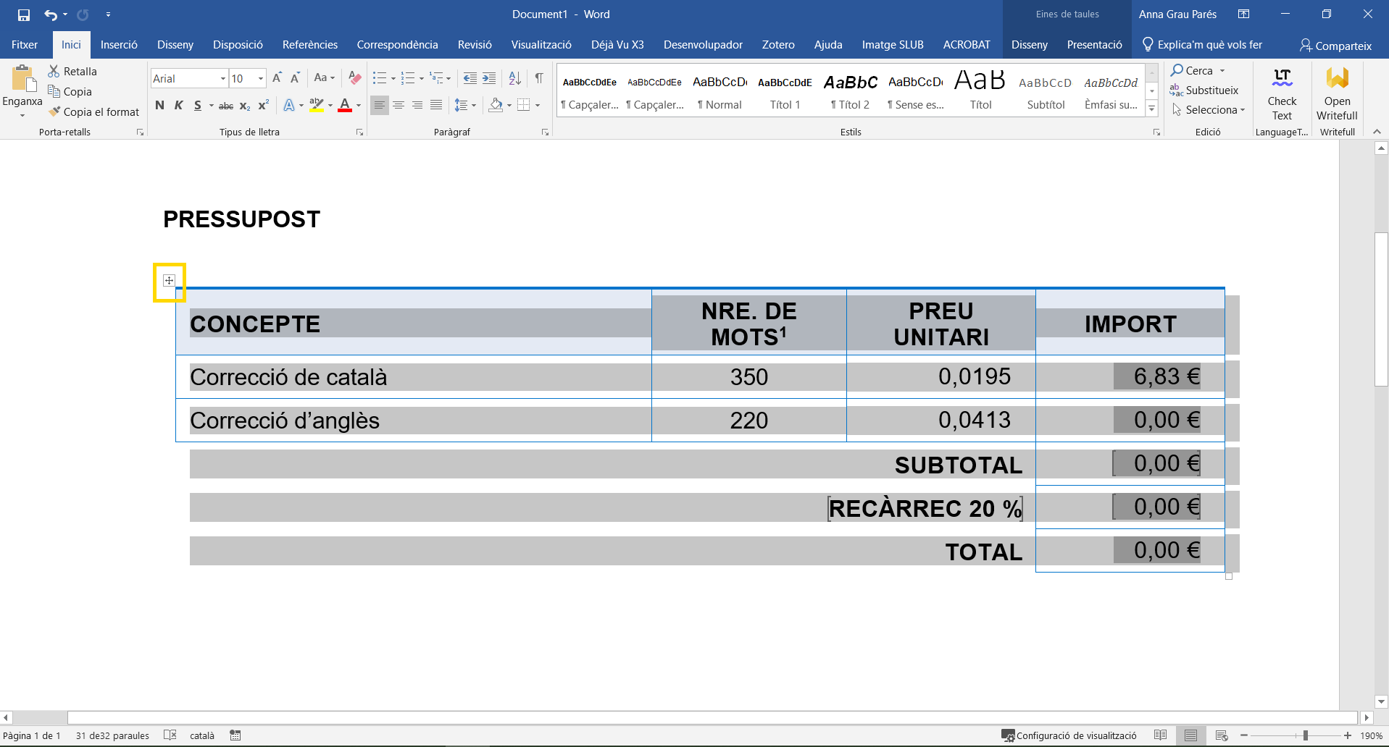
Task: Click the Format Painter (Copia el format)
Action: pyautogui.click(x=93, y=112)
